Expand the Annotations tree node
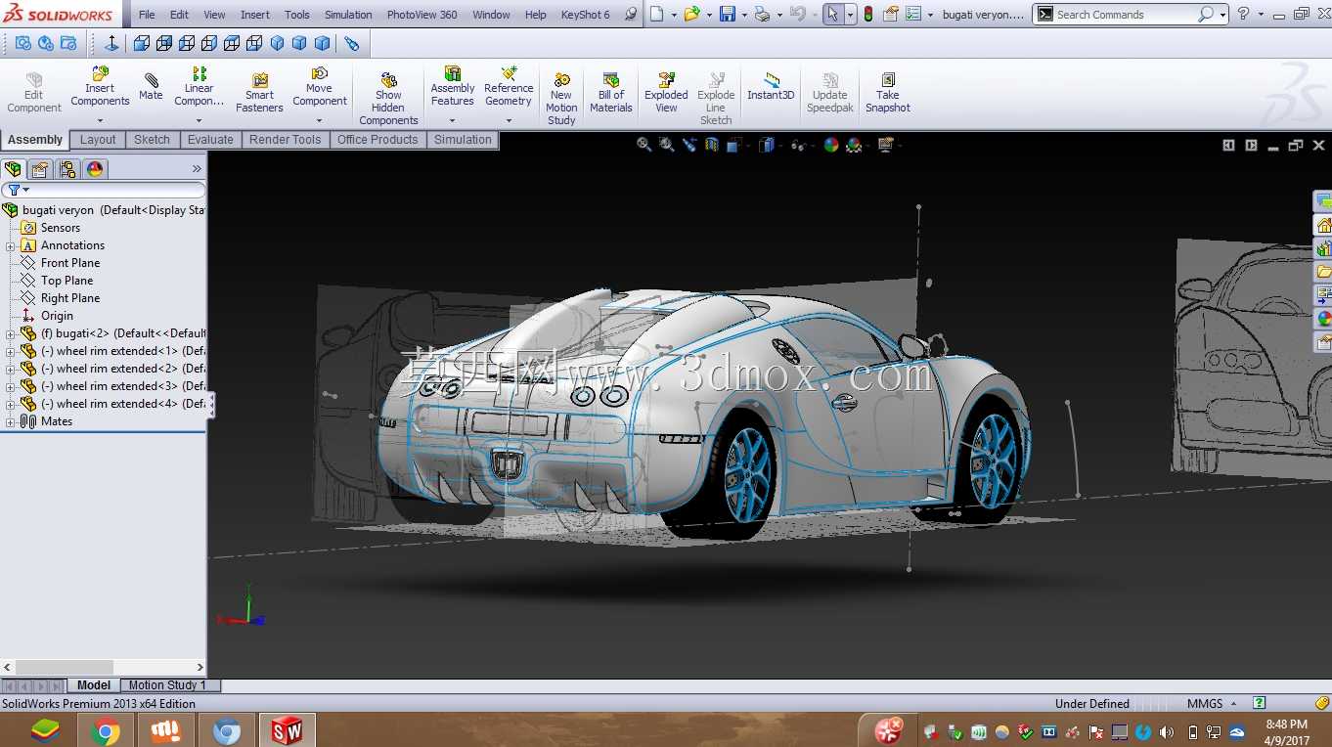Viewport: 1332px width, 747px height. point(11,245)
